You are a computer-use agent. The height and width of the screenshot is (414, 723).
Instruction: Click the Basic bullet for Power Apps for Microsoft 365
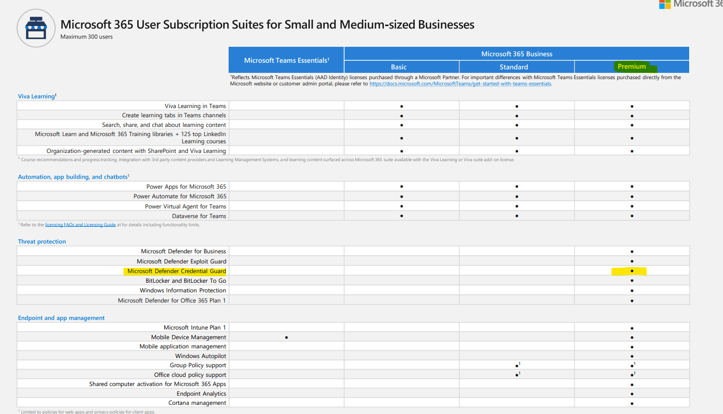pos(402,187)
